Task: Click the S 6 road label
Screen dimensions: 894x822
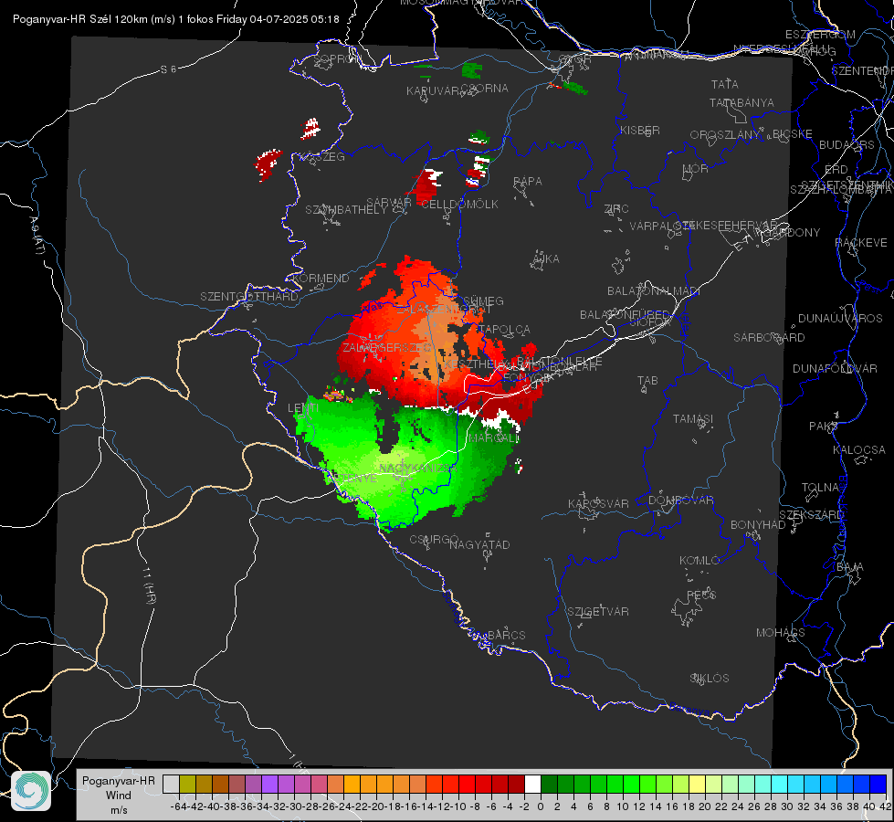Action: click(168, 69)
